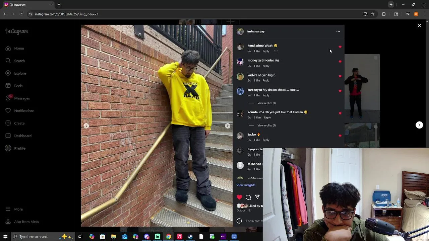Open the Notifications panel

[x=20, y=111]
